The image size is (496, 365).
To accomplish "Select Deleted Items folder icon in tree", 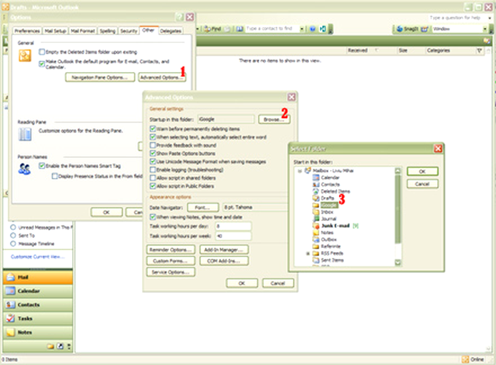I will [315, 191].
